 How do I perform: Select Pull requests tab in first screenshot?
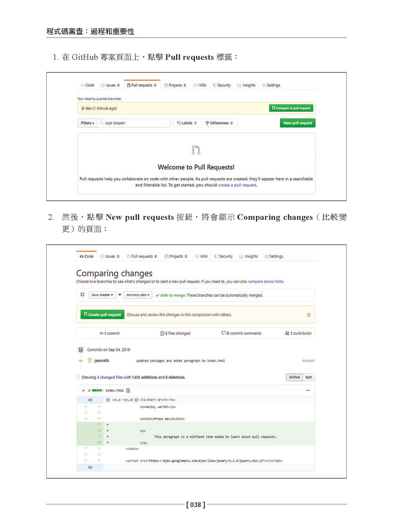pyautogui.click(x=141, y=85)
